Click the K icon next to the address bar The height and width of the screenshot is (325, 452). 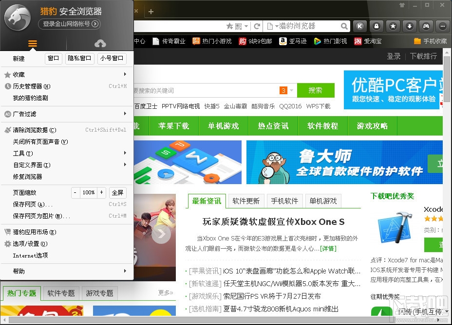(359, 26)
